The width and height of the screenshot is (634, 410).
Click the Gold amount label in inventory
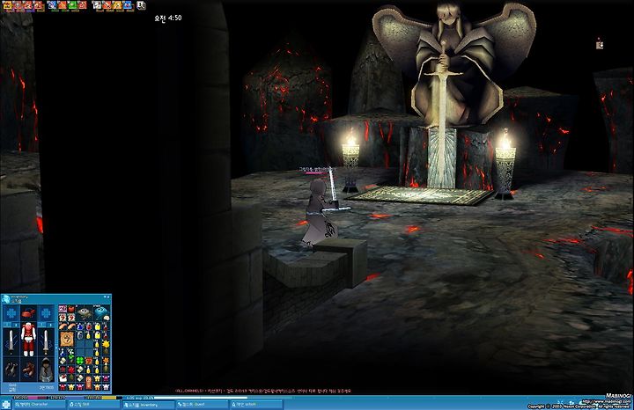(12, 387)
